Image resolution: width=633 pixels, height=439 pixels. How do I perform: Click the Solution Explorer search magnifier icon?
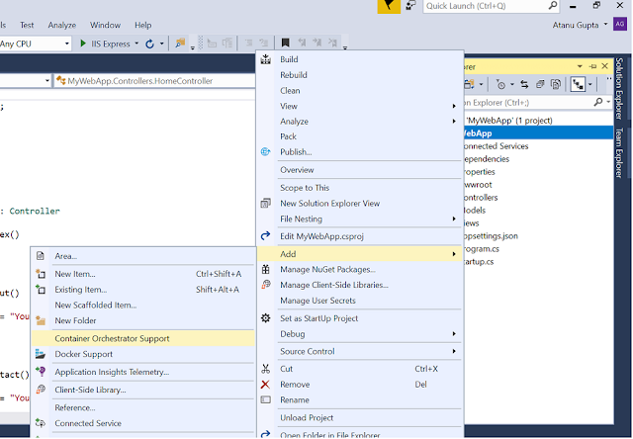tap(598, 102)
